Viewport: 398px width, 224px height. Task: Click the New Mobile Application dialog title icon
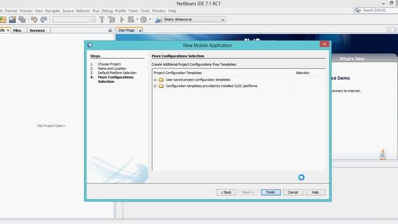[90, 45]
